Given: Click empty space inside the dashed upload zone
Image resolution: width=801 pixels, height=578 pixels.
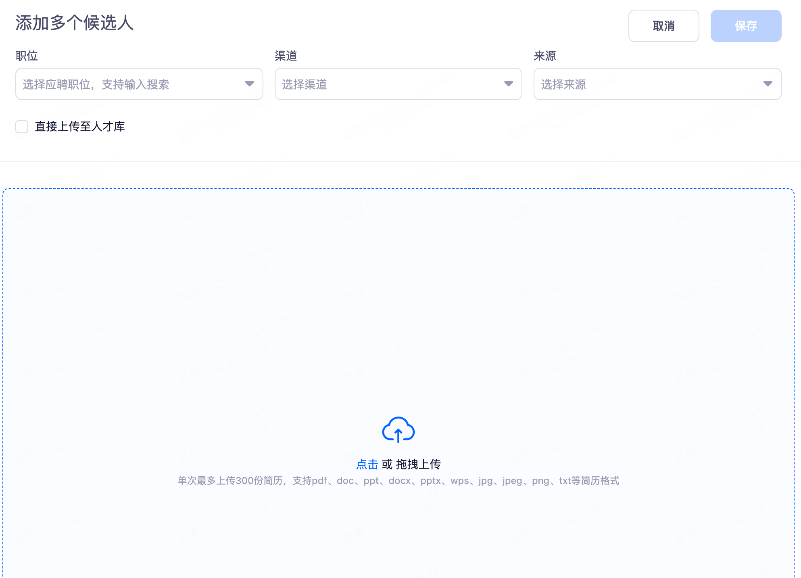Looking at the screenshot, I should coord(398,303).
